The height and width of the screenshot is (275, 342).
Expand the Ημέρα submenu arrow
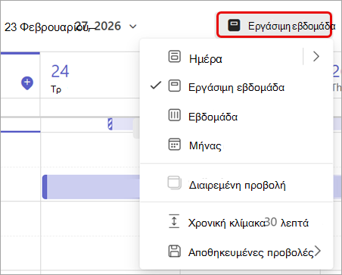pos(316,56)
